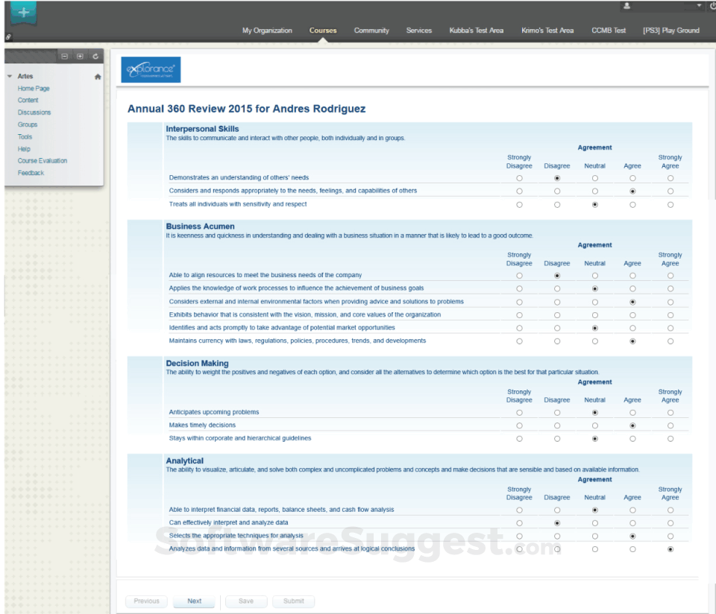
Task: Click the user profile icon in header
Action: [x=627, y=6]
